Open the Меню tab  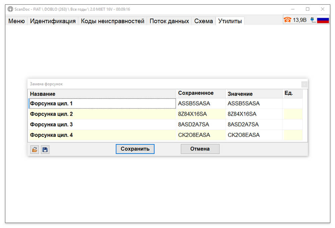pyautogui.click(x=16, y=21)
